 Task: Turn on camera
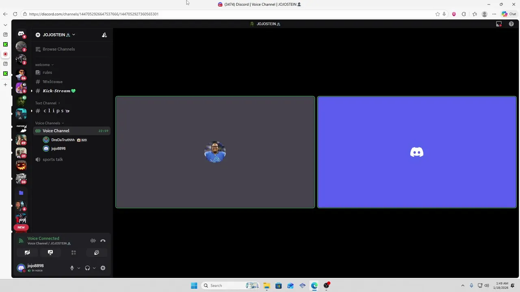click(x=27, y=253)
